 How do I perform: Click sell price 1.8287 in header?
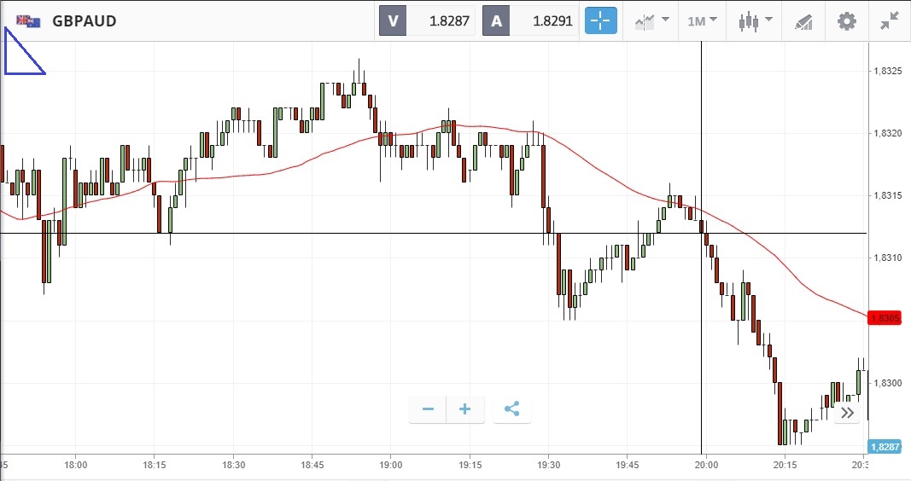(x=449, y=21)
